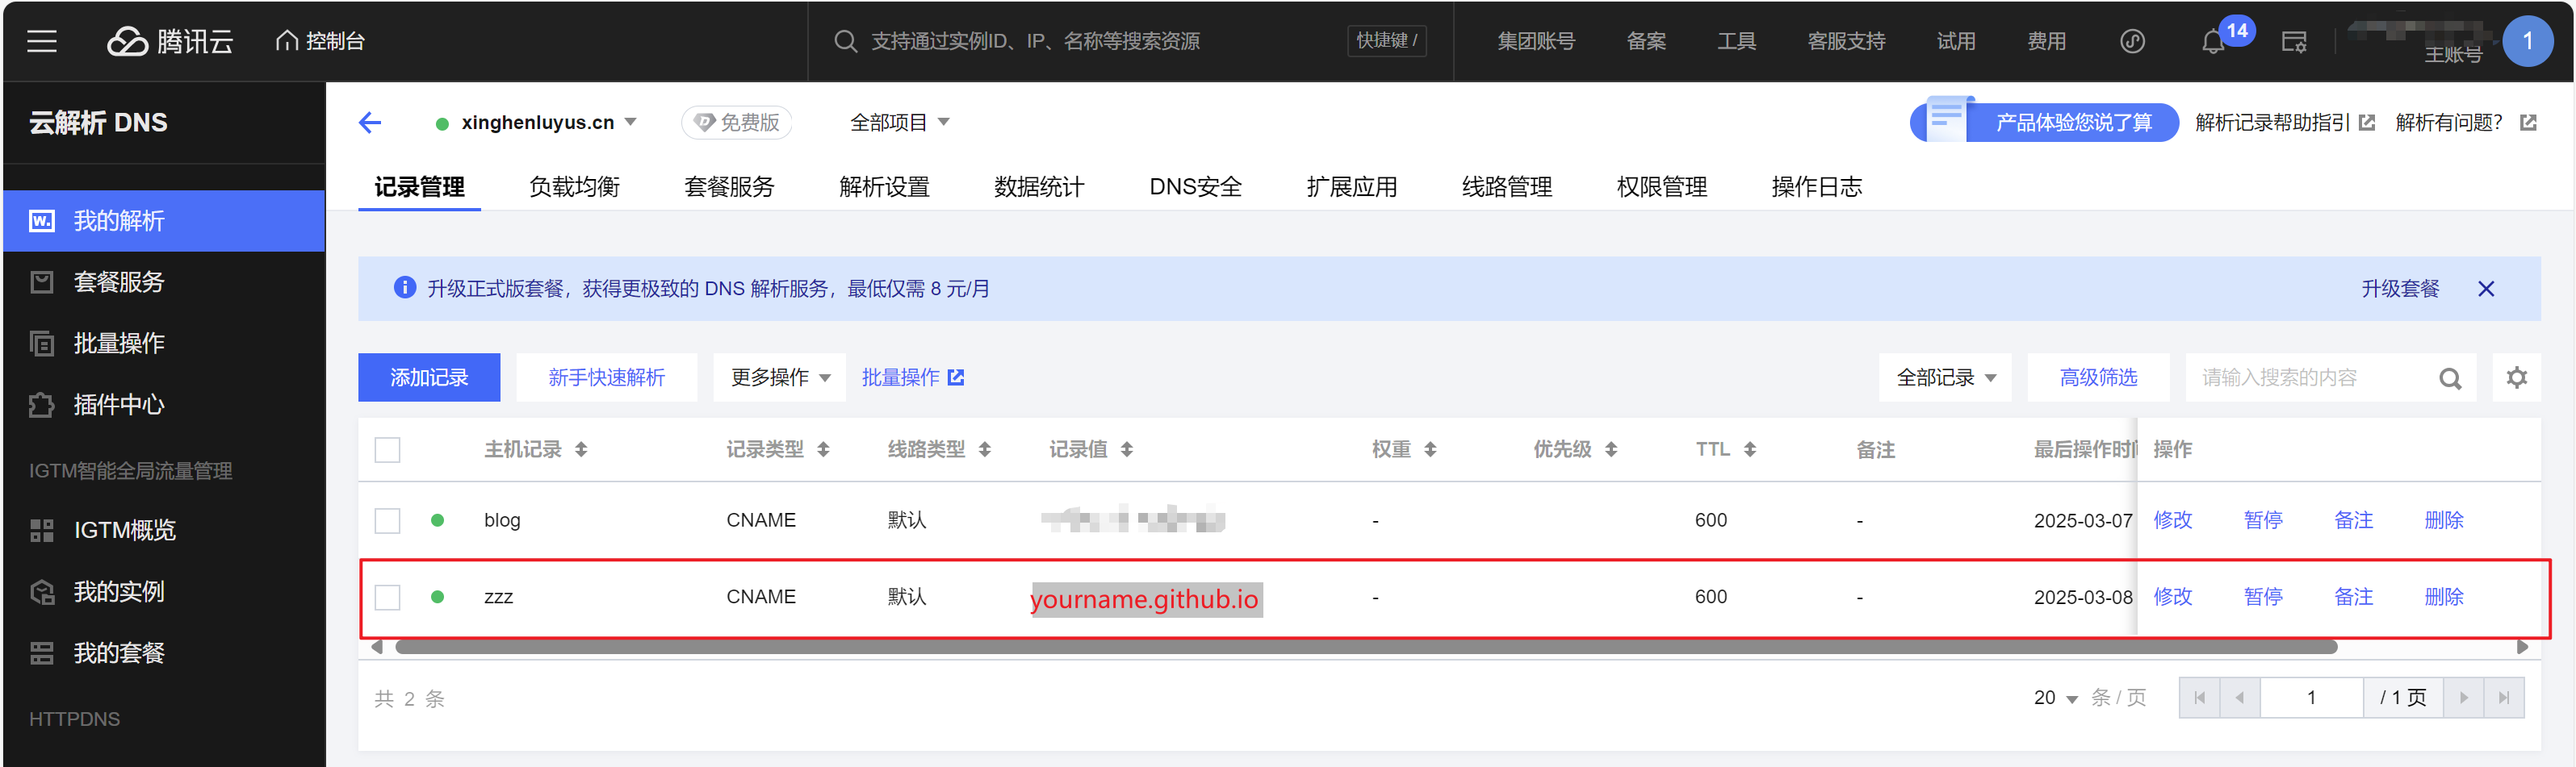Open the 更多操作 dropdown
The image size is (2576, 767).
pos(779,377)
